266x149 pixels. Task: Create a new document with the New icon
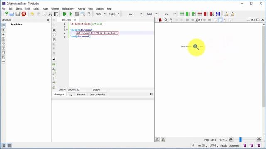coord(6,14)
